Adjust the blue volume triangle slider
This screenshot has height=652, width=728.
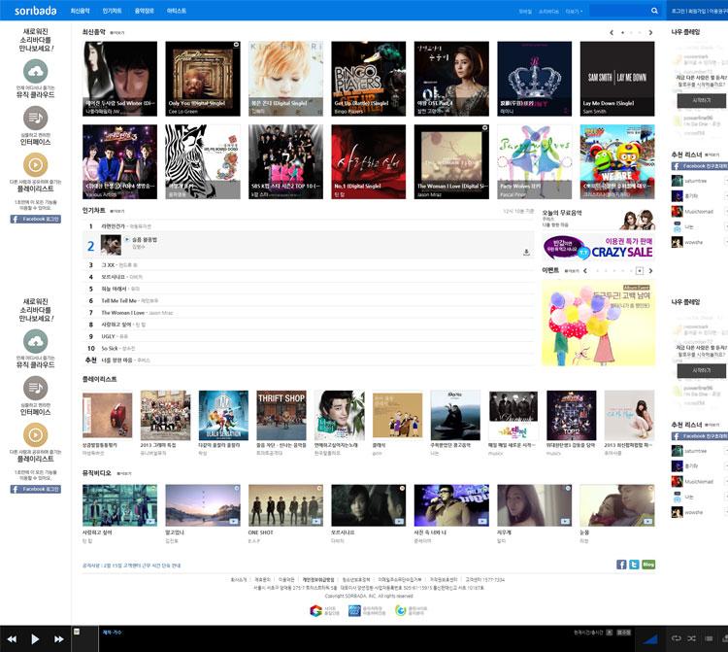(x=650, y=639)
